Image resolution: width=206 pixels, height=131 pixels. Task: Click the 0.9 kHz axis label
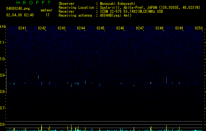(x=3, y=75)
